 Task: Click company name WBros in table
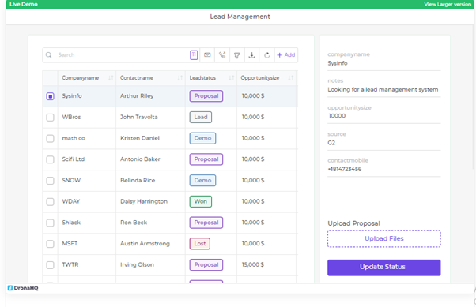71,117
